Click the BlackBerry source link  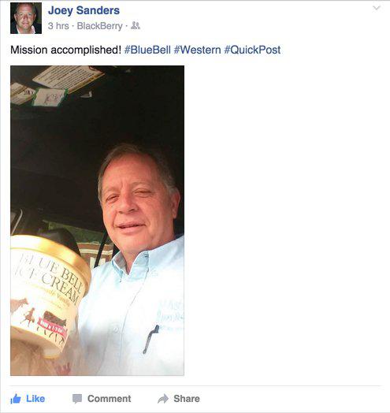(x=99, y=26)
